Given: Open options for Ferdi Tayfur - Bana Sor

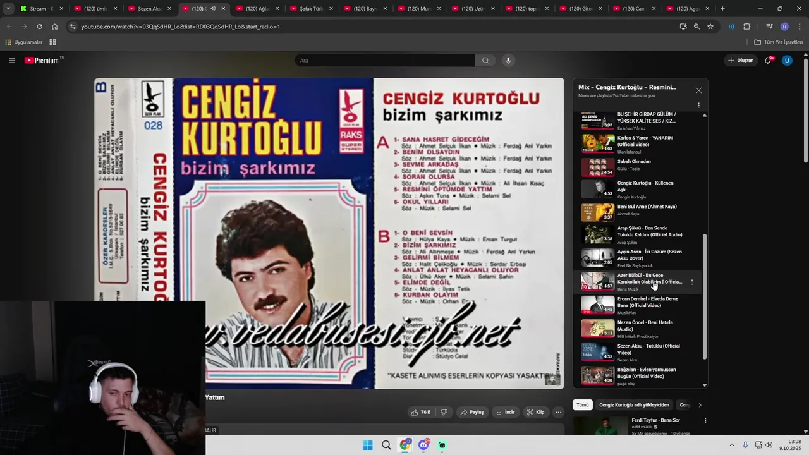Looking at the screenshot, I should click(x=705, y=421).
